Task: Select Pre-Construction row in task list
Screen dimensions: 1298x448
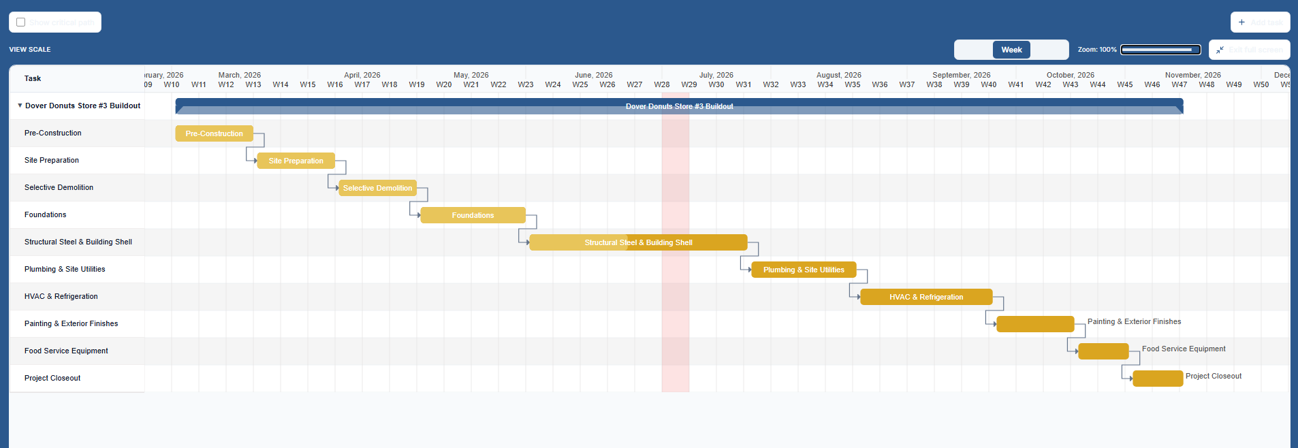Action: tap(77, 133)
